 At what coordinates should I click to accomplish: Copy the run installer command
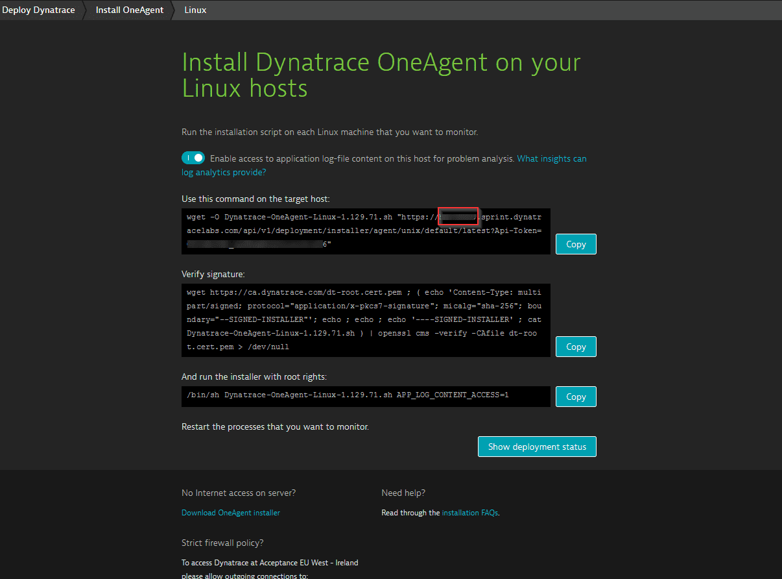[576, 397]
